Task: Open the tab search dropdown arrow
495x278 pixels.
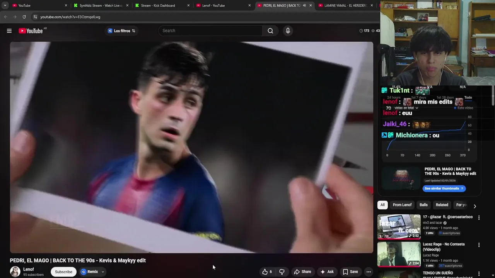Action: tap(5, 5)
